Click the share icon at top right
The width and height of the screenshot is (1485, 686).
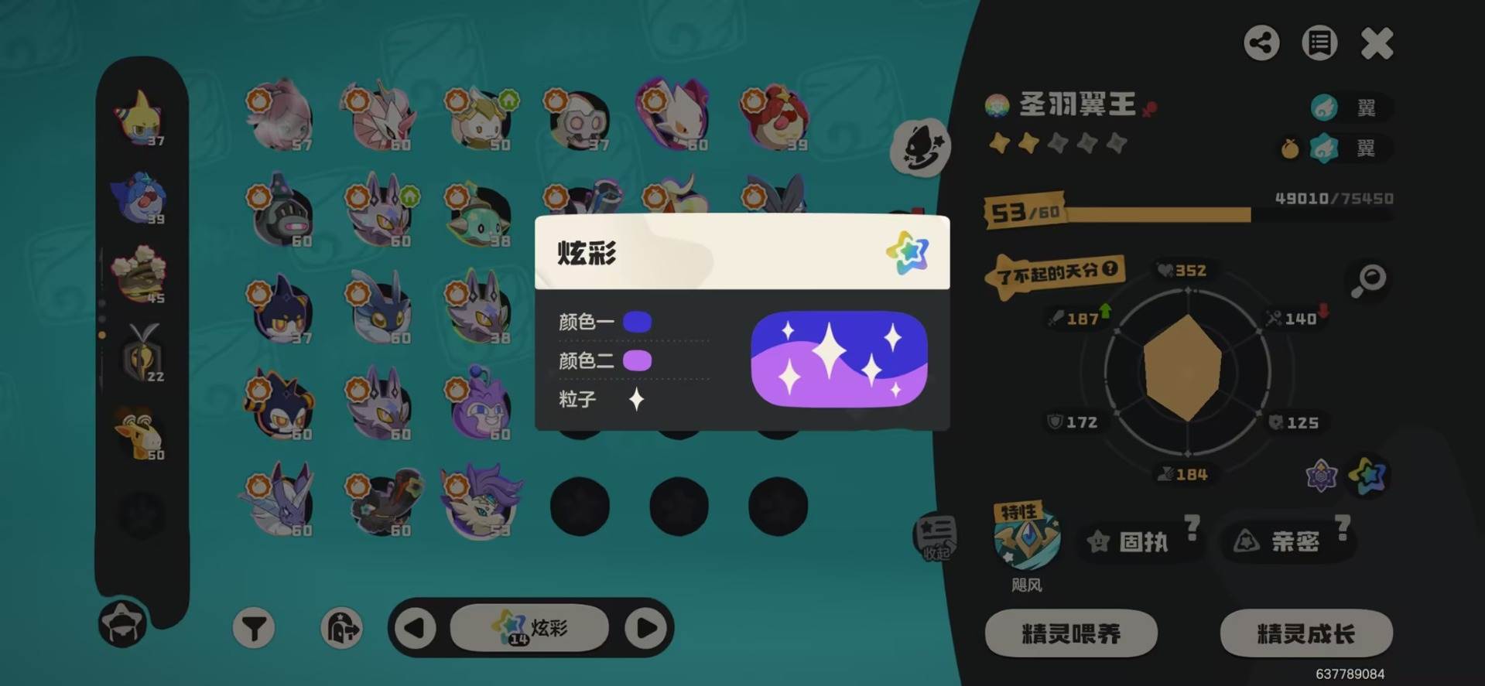click(x=1261, y=43)
